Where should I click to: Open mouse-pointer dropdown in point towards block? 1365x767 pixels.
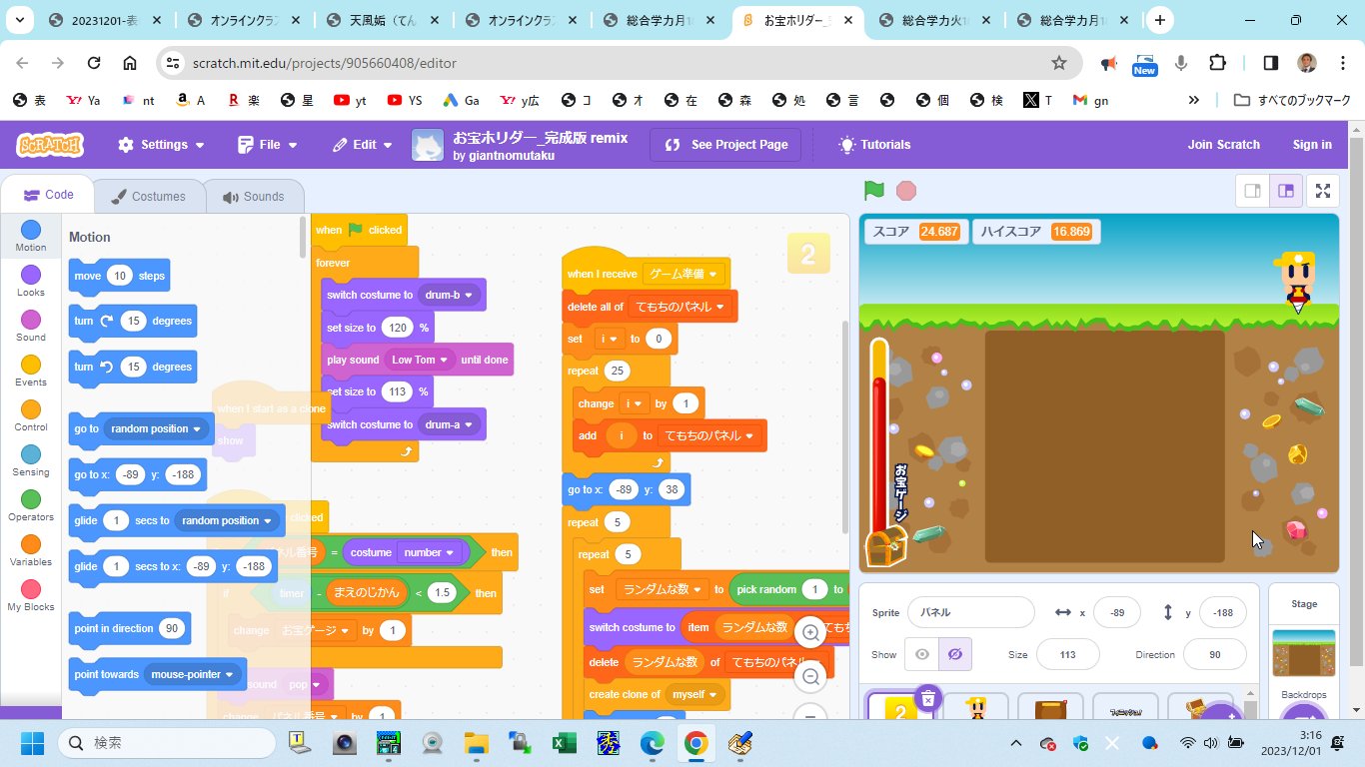(x=192, y=674)
